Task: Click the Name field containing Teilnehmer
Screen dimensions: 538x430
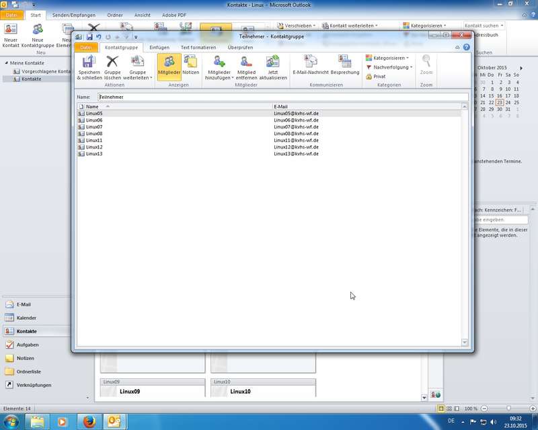Action: pyautogui.click(x=282, y=97)
